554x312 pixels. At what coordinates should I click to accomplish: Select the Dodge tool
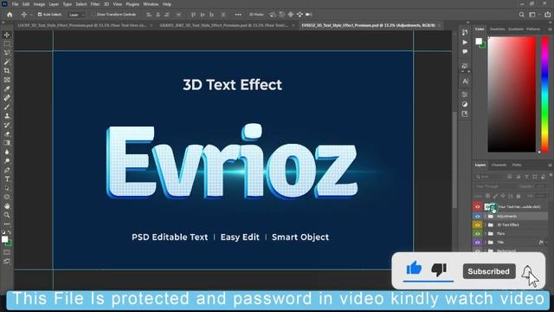click(7, 161)
